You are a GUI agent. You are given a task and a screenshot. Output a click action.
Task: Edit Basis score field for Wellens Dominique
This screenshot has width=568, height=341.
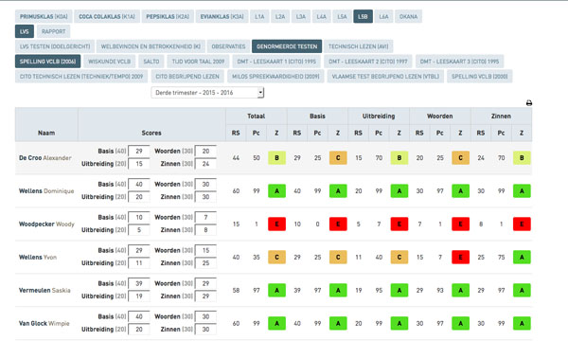click(x=139, y=184)
